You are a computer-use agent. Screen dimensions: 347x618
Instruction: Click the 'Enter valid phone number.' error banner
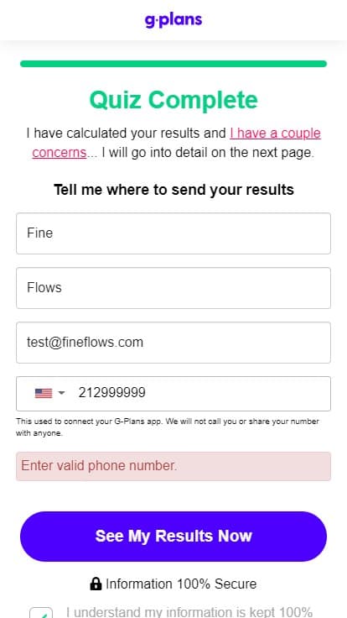pos(173,466)
